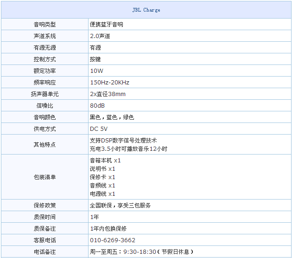Screen dimensions: 292x258
Task: Click the 便携蓝牙音响 value
Action: [106, 25]
